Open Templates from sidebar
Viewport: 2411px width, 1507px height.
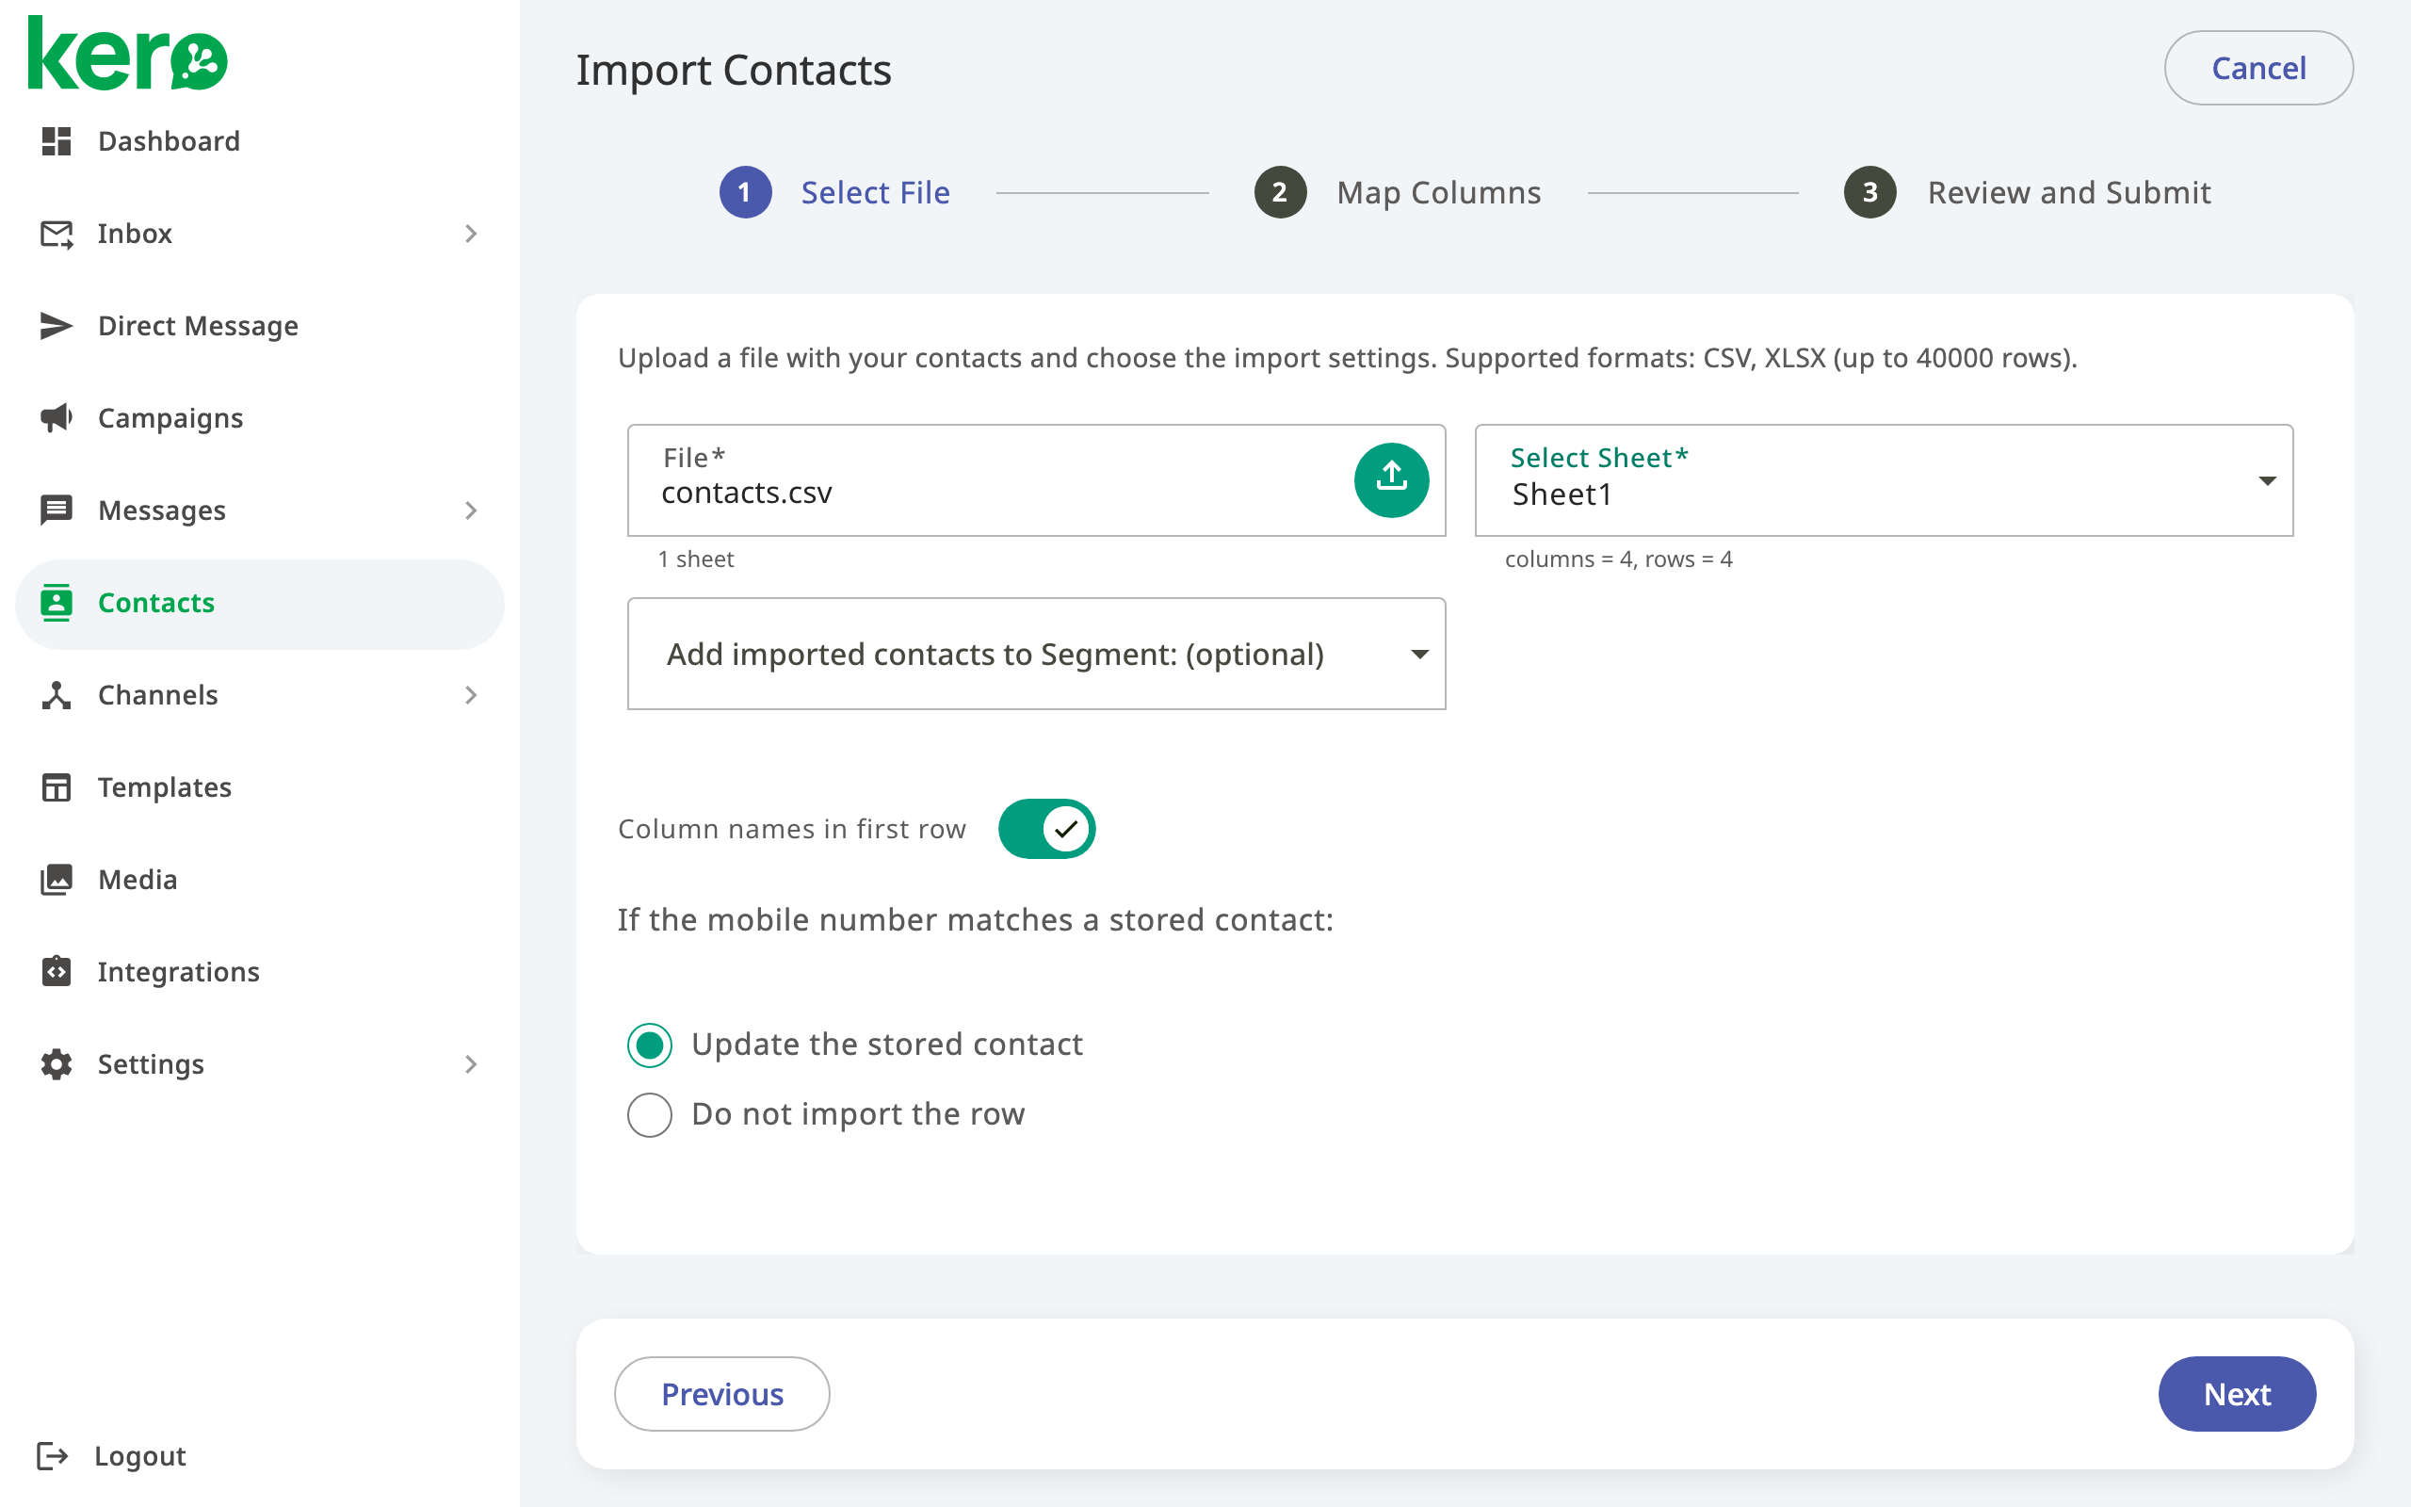pyautogui.click(x=259, y=787)
